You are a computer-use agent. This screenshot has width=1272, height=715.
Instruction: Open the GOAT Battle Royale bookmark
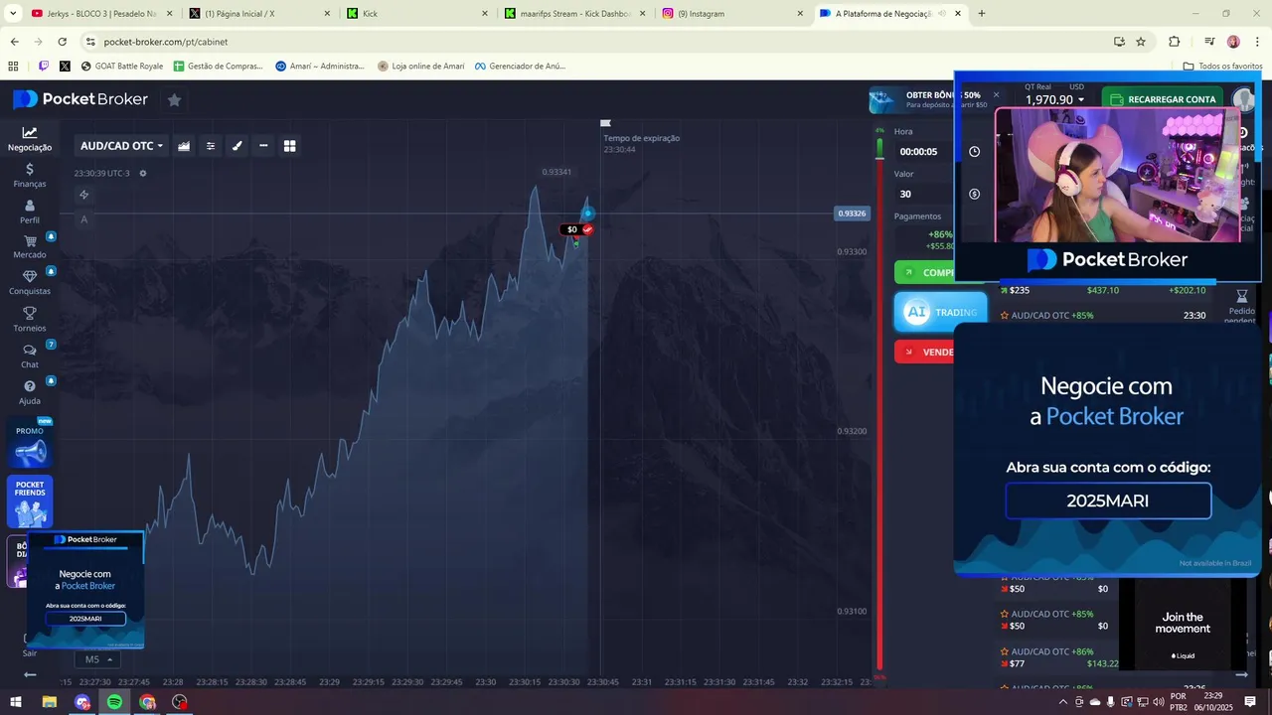click(x=121, y=67)
